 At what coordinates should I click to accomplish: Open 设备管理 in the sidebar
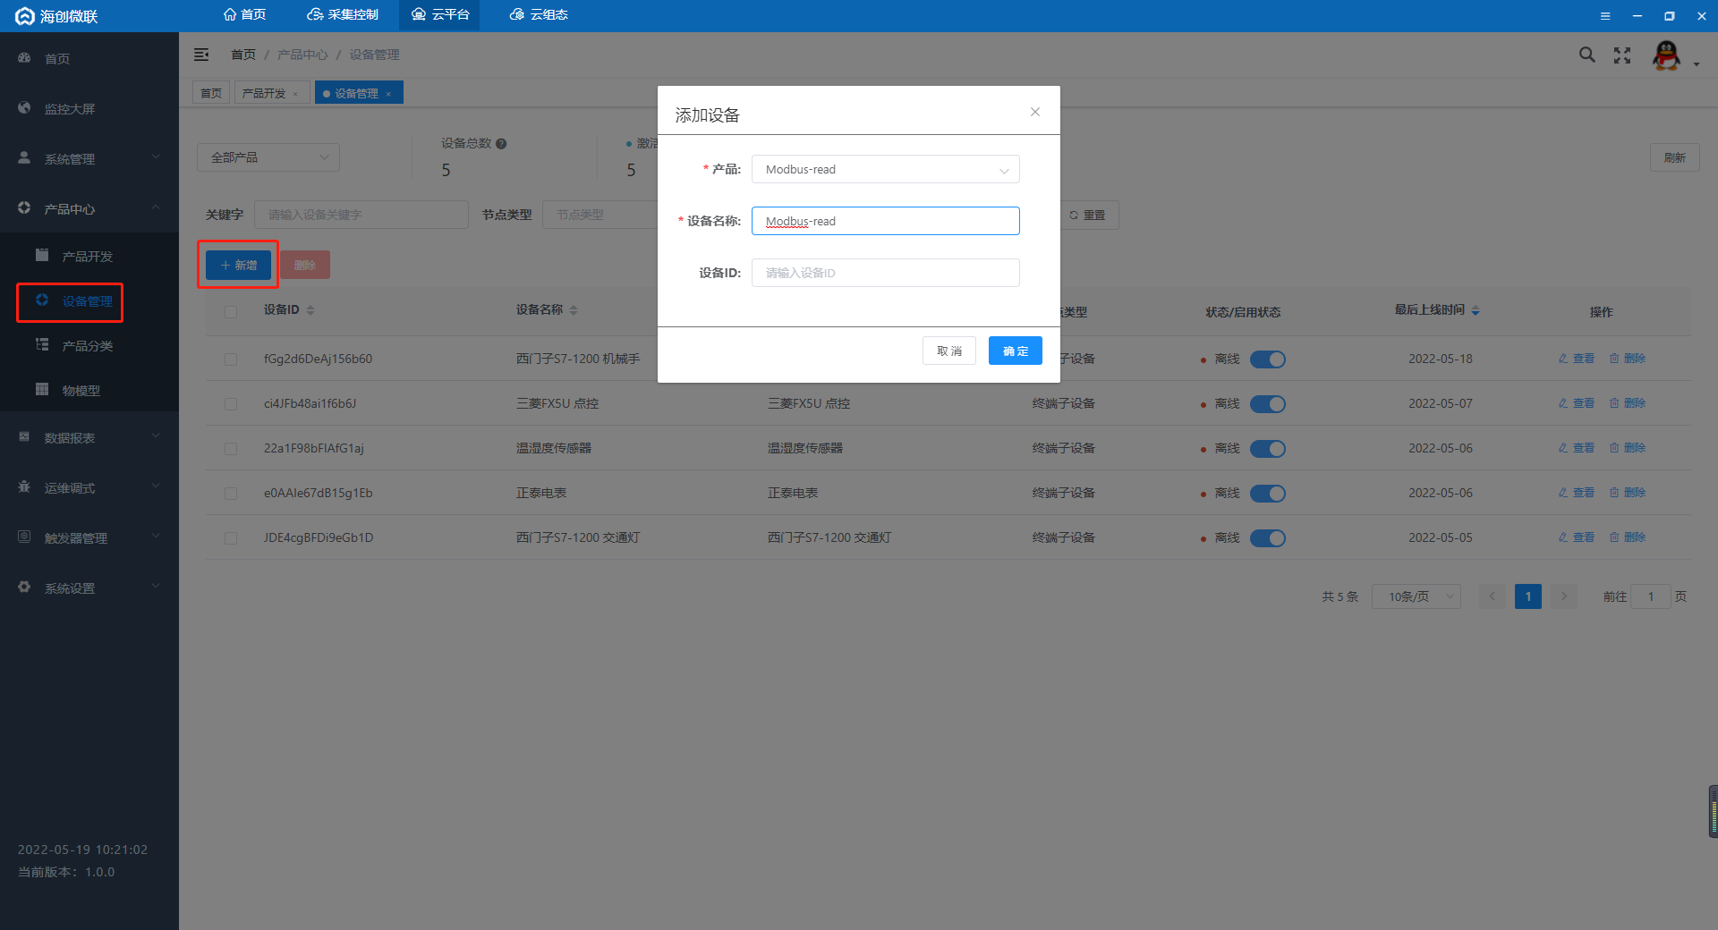pos(88,301)
